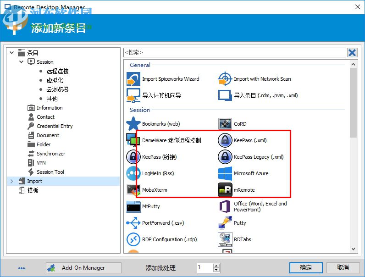Pick the Office (Word, Excel and PowerPoint) icon
Viewport: 365px width, 277px height.
coord(225,206)
